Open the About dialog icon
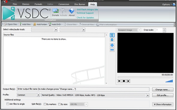 pos(72,11)
